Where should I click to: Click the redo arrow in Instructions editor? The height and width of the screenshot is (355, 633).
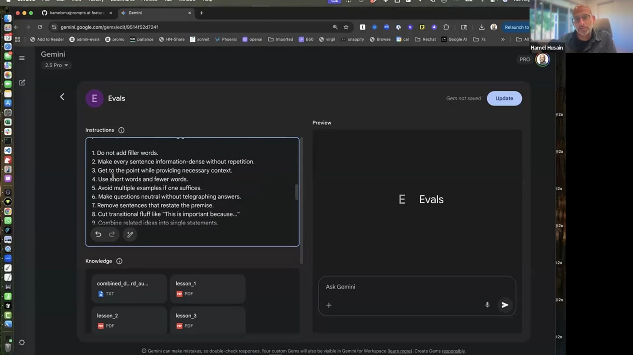point(112,235)
